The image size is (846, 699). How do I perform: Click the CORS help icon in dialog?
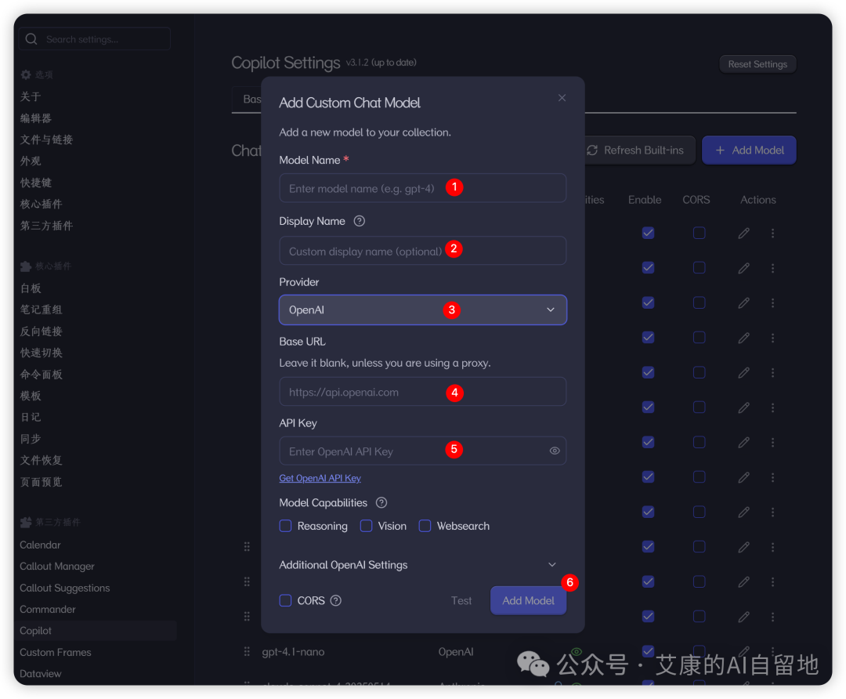coord(335,601)
